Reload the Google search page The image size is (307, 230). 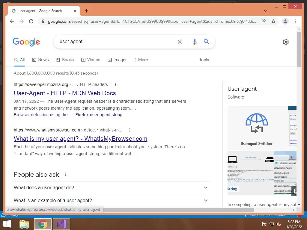tap(31, 21)
